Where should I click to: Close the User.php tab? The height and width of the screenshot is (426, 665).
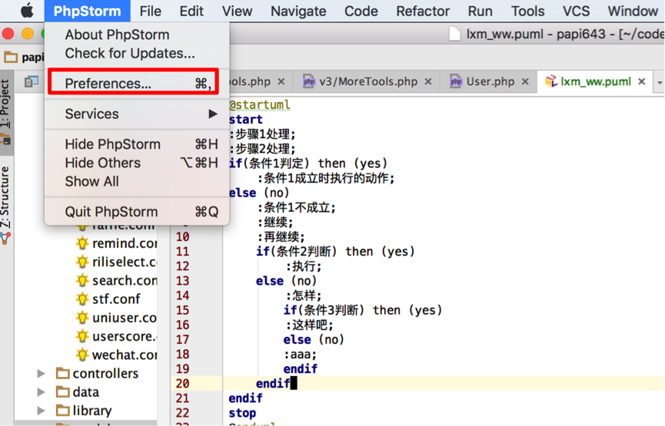[x=525, y=81]
